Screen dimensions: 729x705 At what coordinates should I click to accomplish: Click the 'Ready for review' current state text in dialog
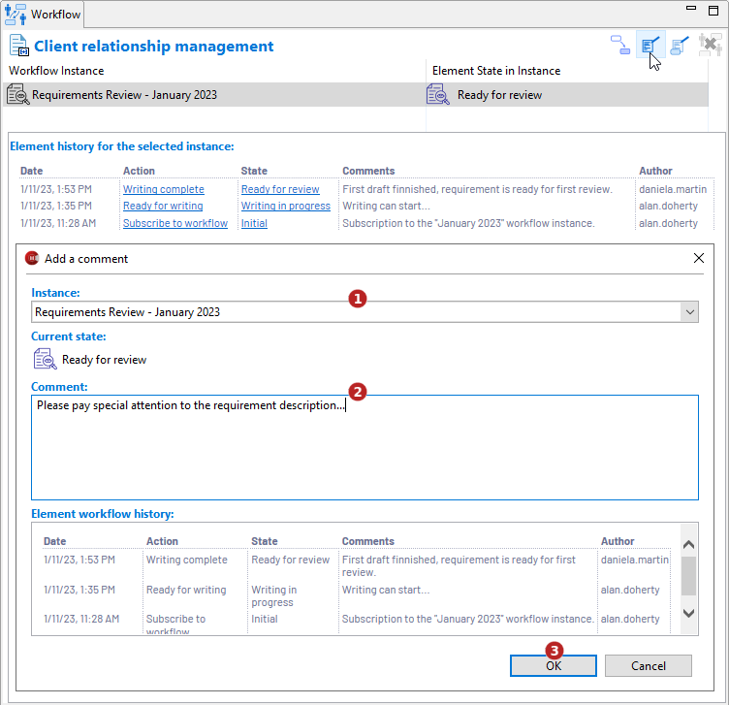click(104, 360)
